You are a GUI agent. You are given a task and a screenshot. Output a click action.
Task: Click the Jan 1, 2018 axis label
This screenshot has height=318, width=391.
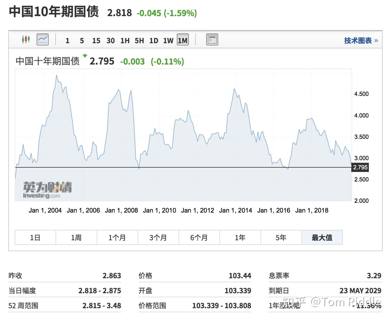tap(312, 210)
